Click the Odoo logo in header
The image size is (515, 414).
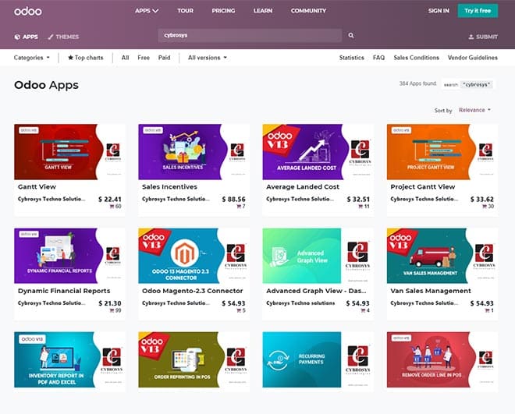pos(28,11)
